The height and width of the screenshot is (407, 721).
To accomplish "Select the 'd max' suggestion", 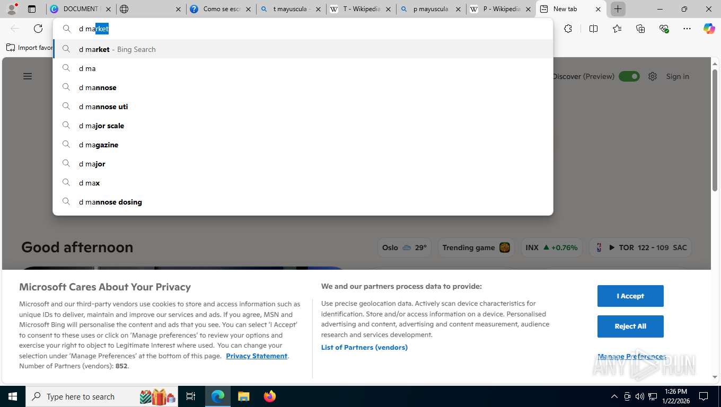I will tap(303, 183).
